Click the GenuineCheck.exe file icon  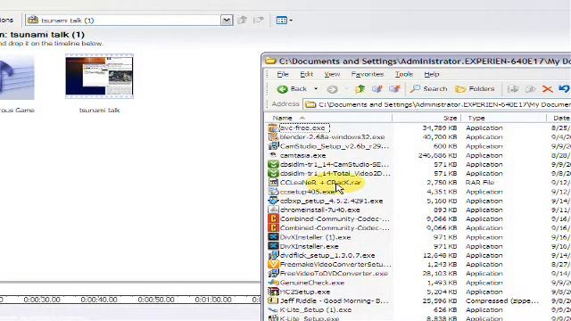pos(273,283)
